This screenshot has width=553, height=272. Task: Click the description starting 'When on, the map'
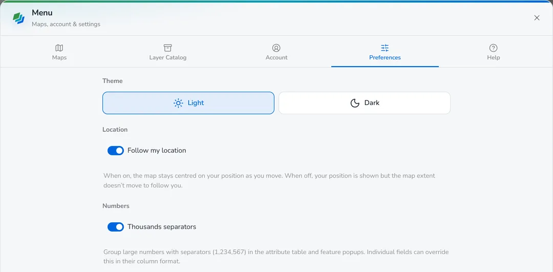coord(269,180)
